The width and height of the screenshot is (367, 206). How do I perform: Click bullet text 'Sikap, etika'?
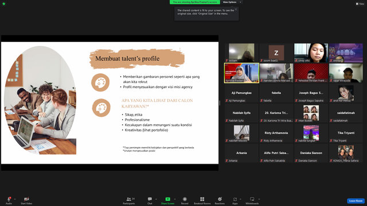click(x=134, y=114)
